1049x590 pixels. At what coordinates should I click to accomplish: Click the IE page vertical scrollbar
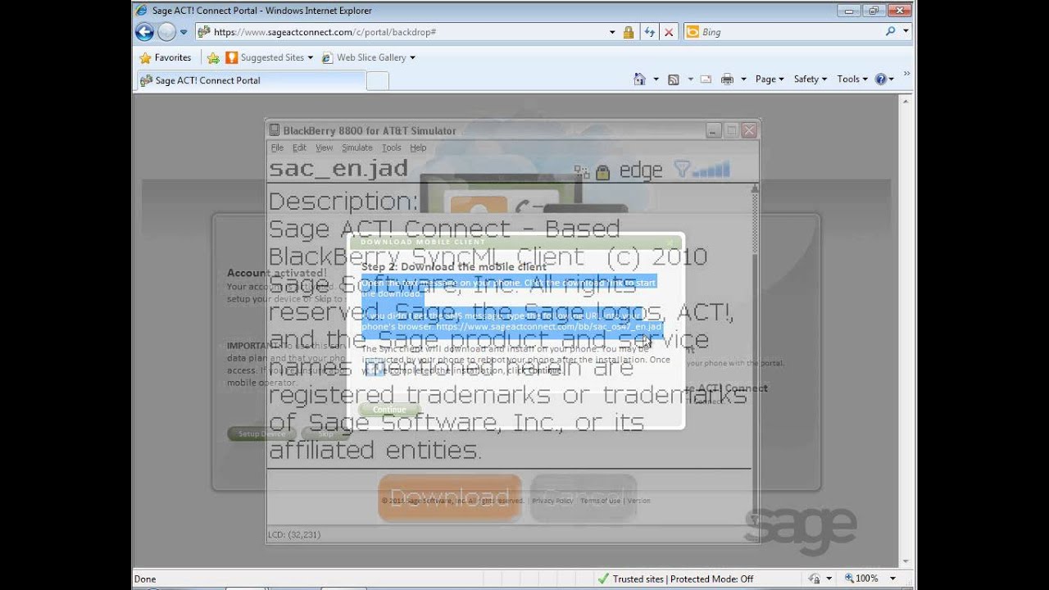906,330
